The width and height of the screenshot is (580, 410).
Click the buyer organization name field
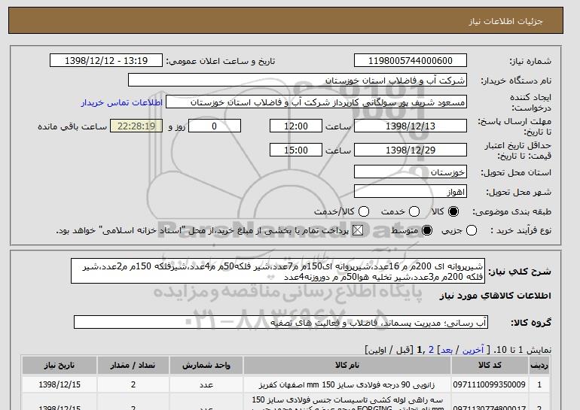pyautogui.click(x=298, y=80)
